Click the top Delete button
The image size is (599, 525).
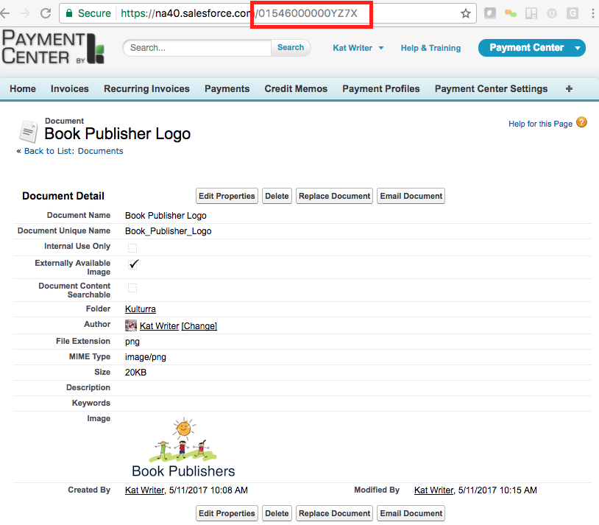coord(277,196)
